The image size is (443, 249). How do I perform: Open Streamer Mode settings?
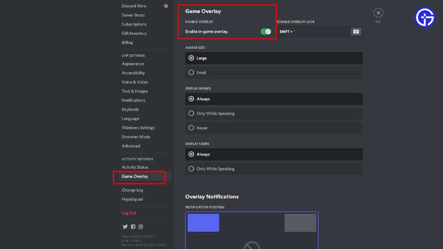pos(136,137)
